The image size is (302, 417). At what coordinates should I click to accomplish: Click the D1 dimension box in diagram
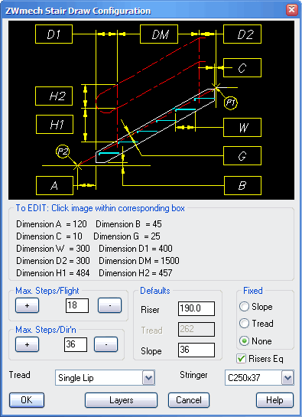pos(54,34)
